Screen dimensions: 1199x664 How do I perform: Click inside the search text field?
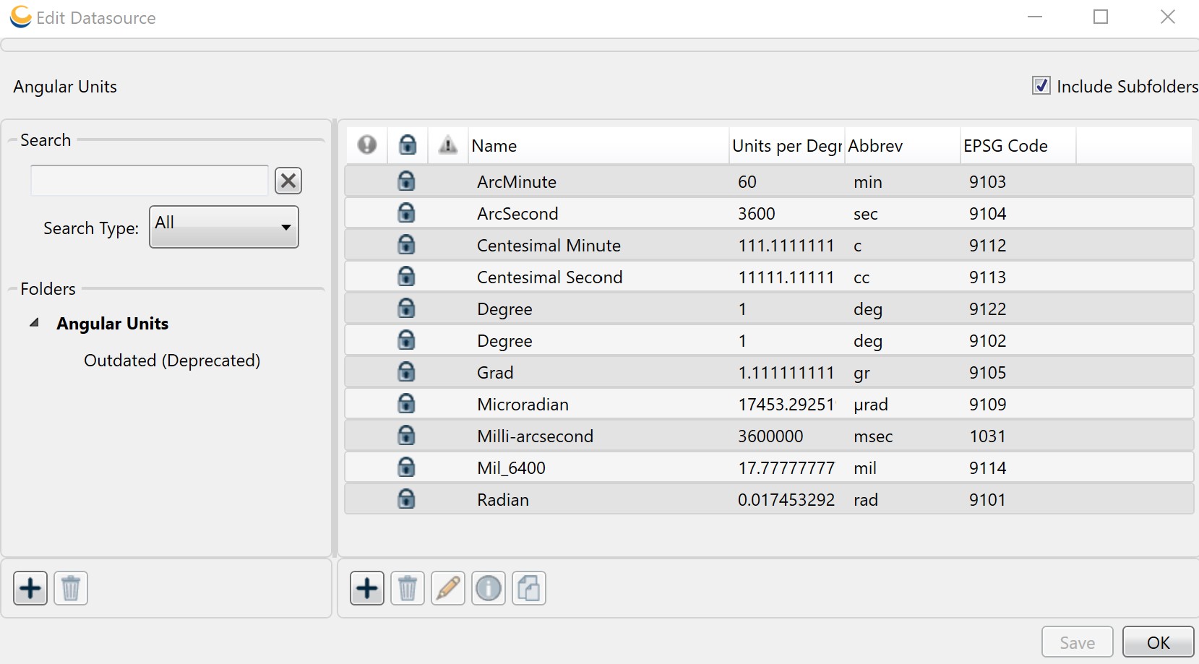[150, 181]
